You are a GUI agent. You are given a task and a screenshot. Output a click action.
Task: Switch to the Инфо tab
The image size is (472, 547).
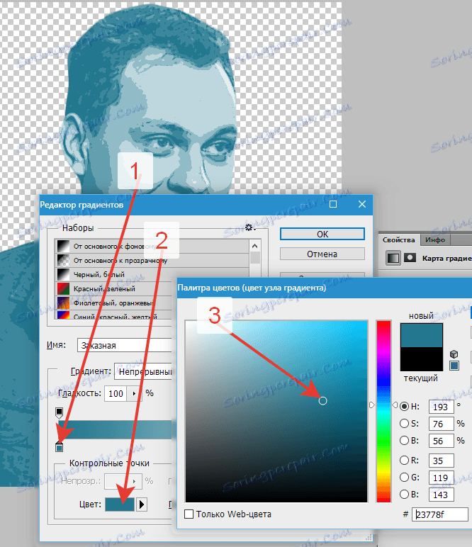435,239
